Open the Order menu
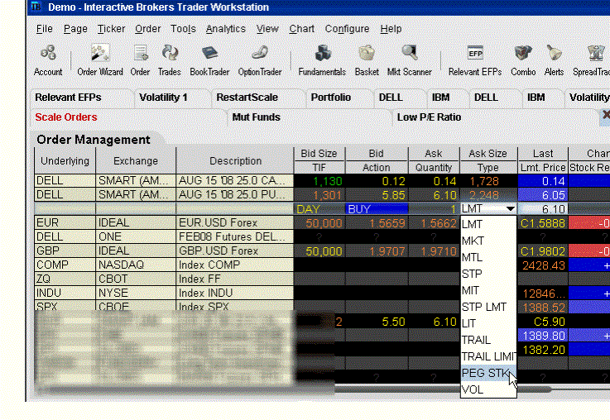The image size is (610, 420). 148,29
